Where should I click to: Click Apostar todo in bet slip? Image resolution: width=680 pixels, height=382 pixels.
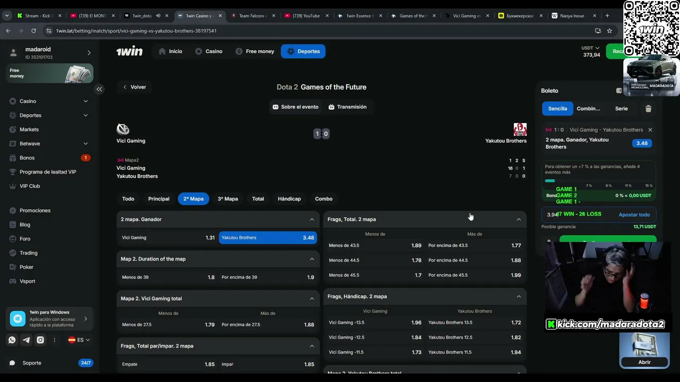pos(634,215)
